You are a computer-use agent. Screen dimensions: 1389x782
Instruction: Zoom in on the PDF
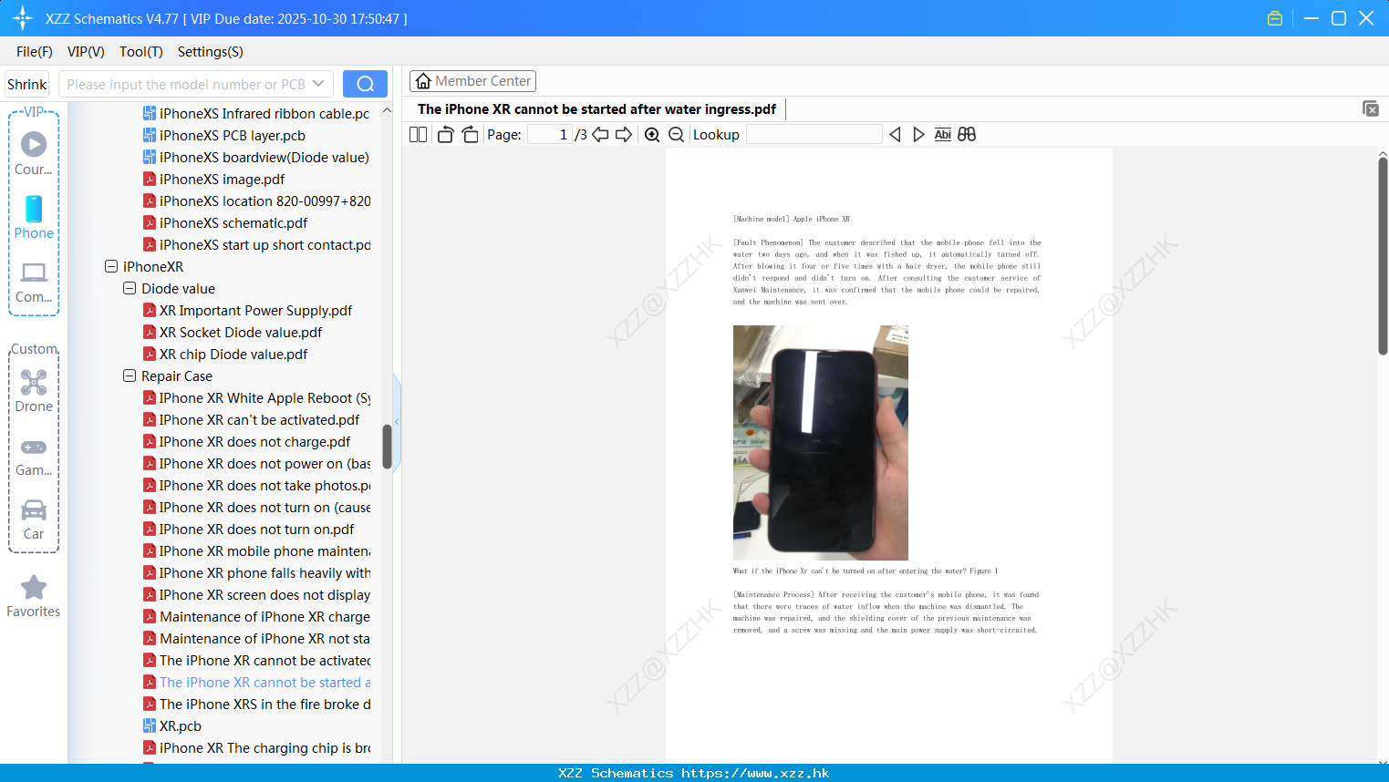coord(652,134)
